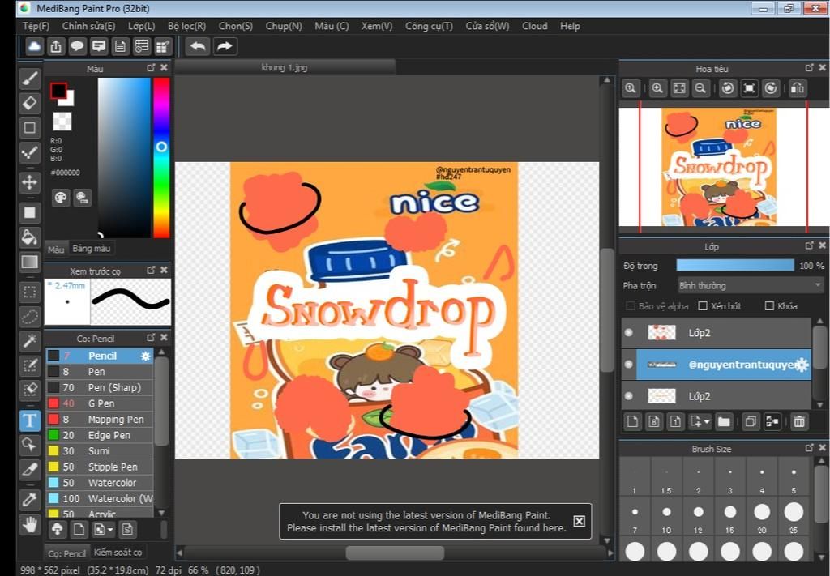Click the export upload icon in toolbar
Viewport: 830px width, 576px height.
(x=56, y=46)
